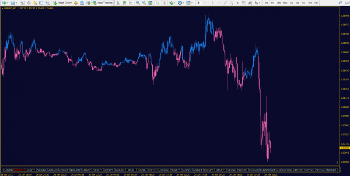The image size is (350, 176).
Task: Collapse the GBPUSD,M5 chart header triangle
Action: 2,8
